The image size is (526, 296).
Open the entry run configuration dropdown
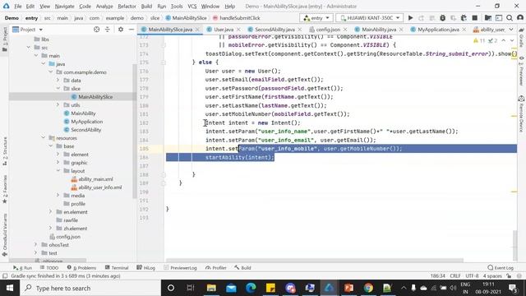tap(316, 18)
